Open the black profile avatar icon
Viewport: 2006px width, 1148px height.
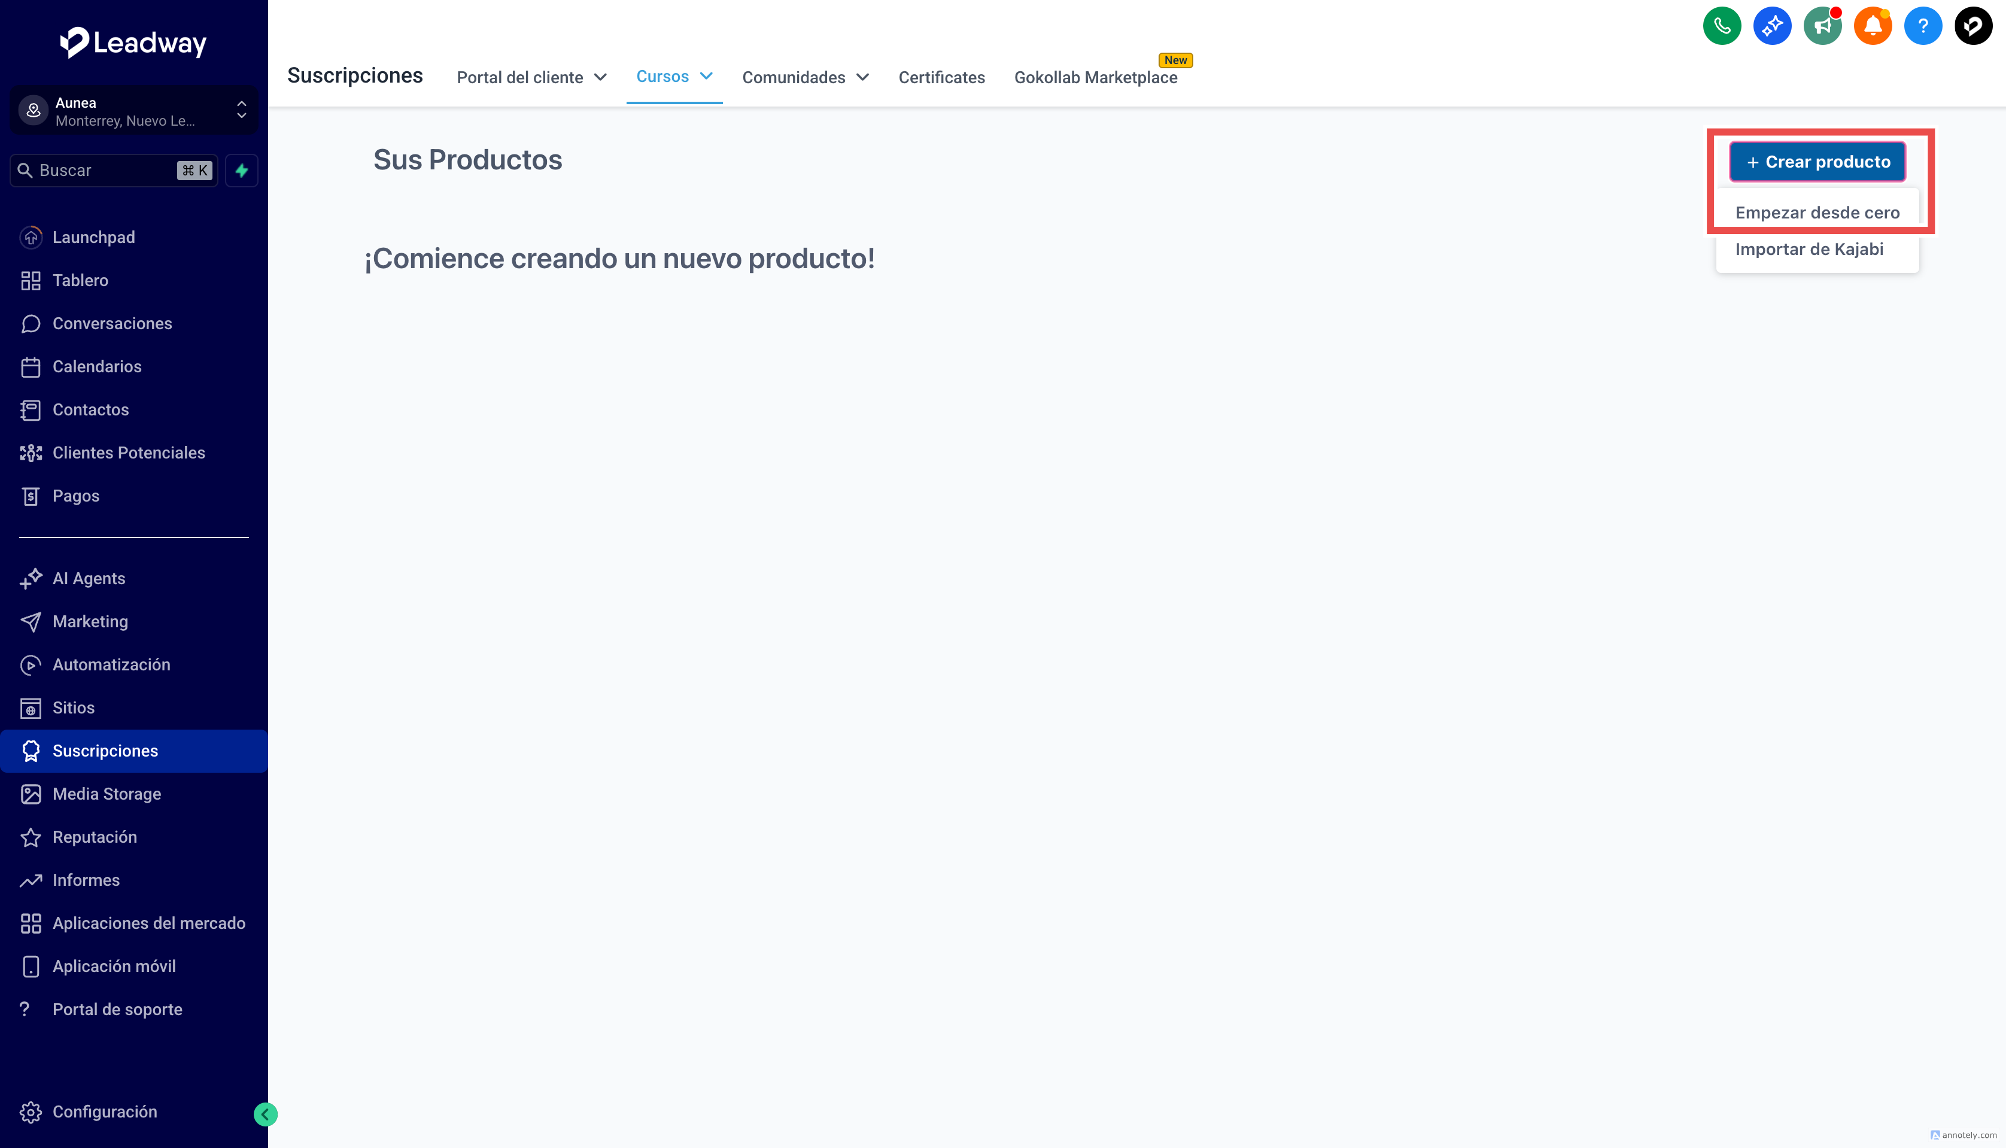(1973, 27)
